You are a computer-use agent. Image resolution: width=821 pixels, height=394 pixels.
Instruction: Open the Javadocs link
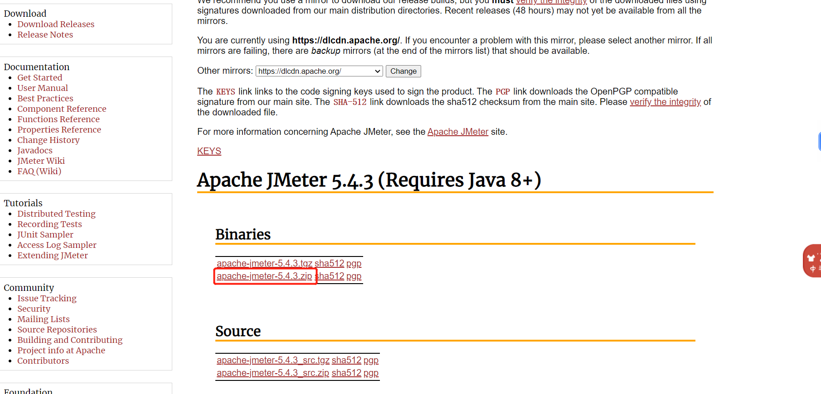(35, 150)
